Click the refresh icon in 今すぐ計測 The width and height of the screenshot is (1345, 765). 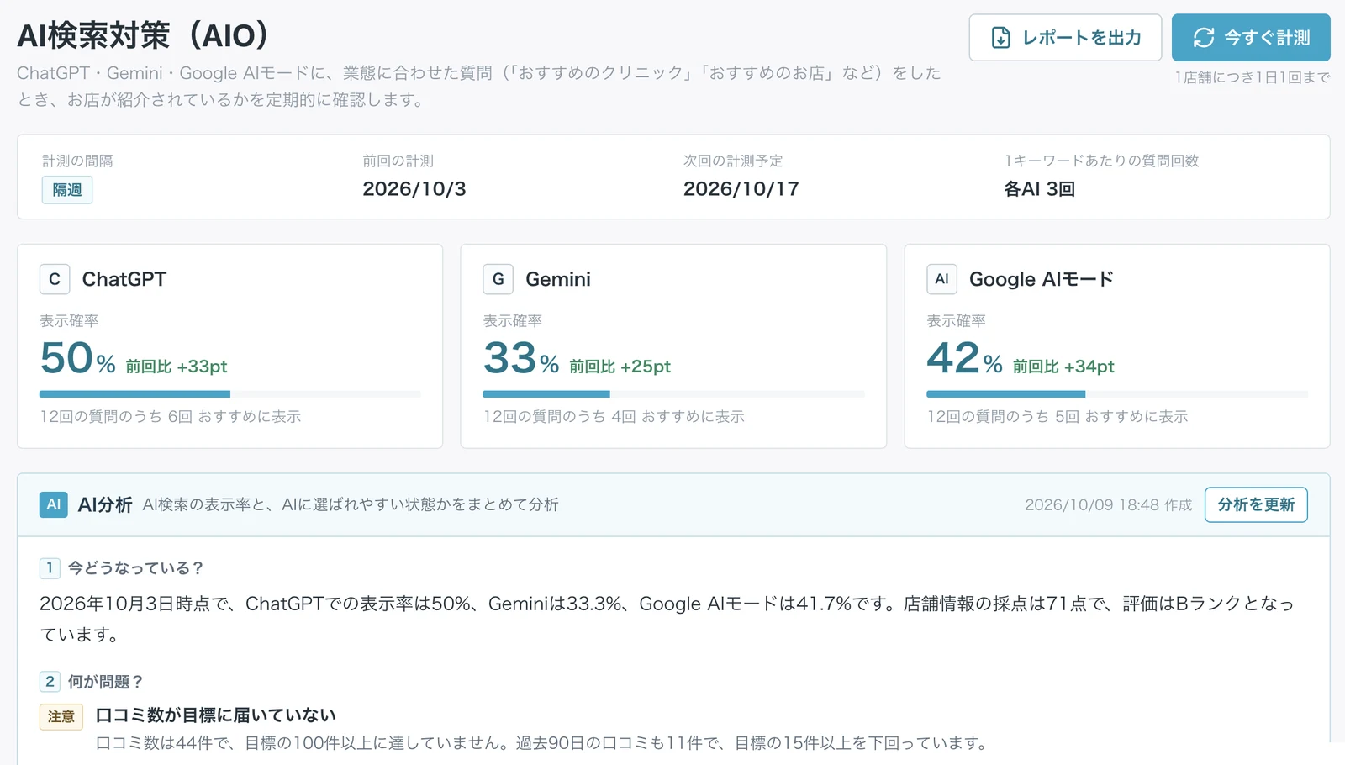coord(1204,38)
